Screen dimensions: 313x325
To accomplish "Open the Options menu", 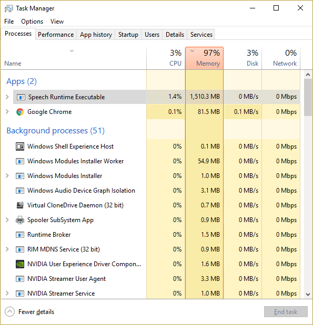I will click(x=32, y=22).
